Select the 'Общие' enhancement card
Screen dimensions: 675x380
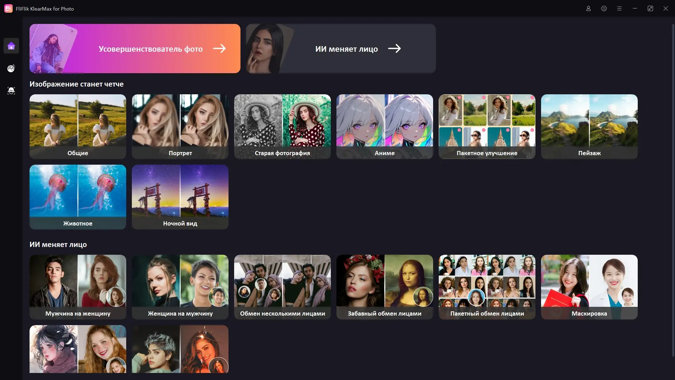point(77,126)
